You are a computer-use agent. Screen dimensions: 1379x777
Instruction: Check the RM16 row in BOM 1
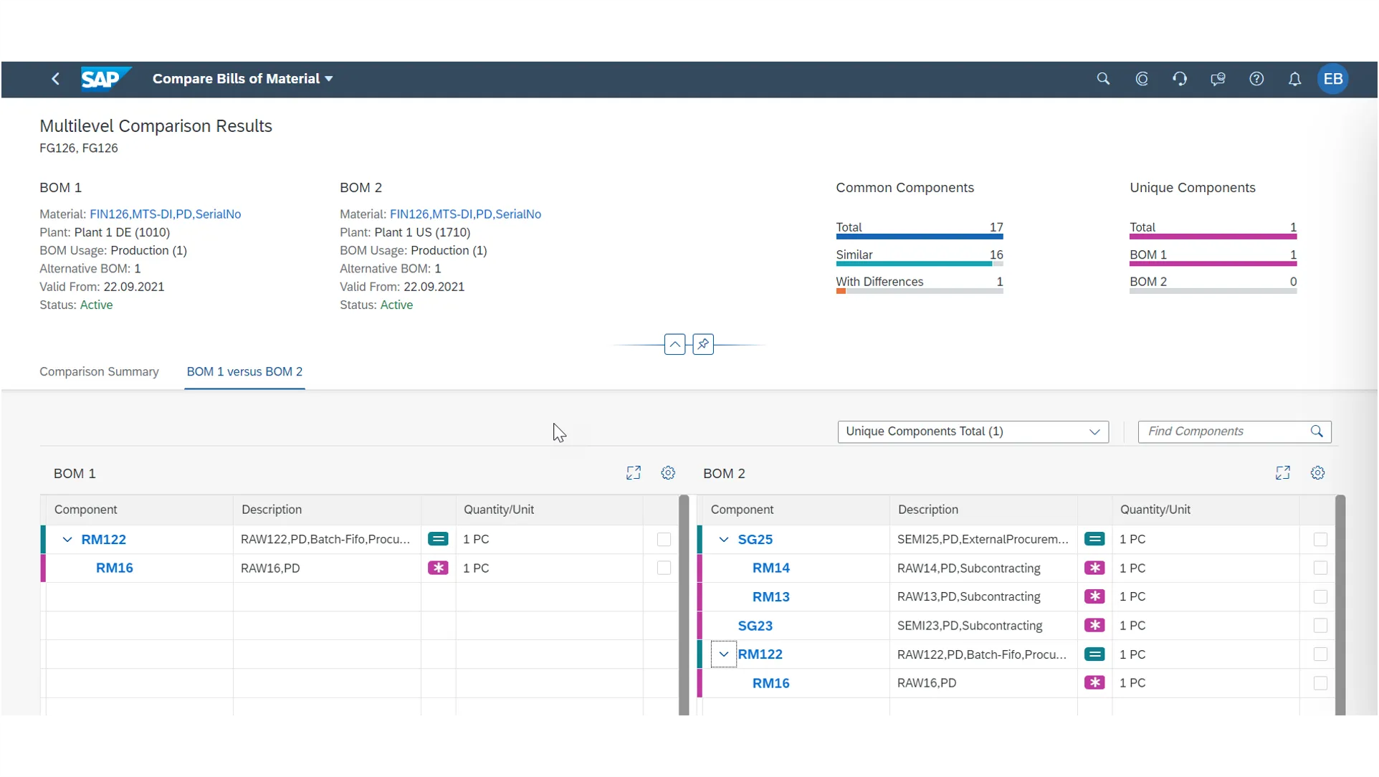click(663, 568)
